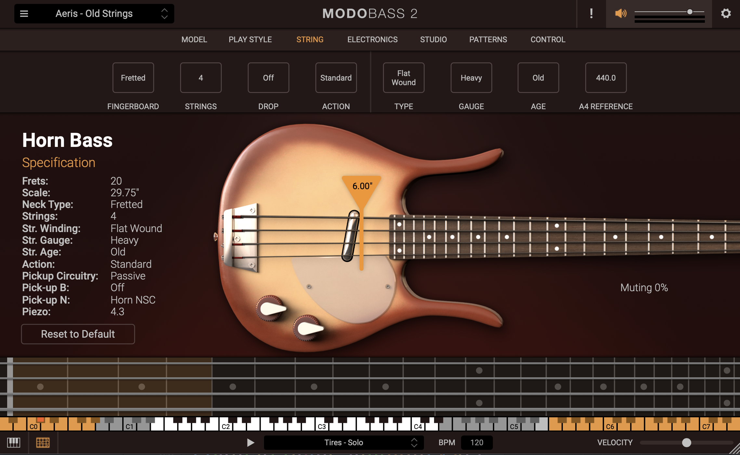This screenshot has width=740, height=455.
Task: Switch to the ELECTRONICS tab
Action: (372, 40)
